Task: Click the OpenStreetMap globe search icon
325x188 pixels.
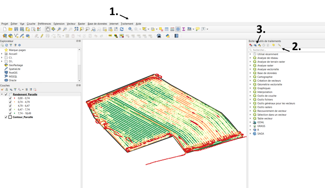Action: [159, 36]
